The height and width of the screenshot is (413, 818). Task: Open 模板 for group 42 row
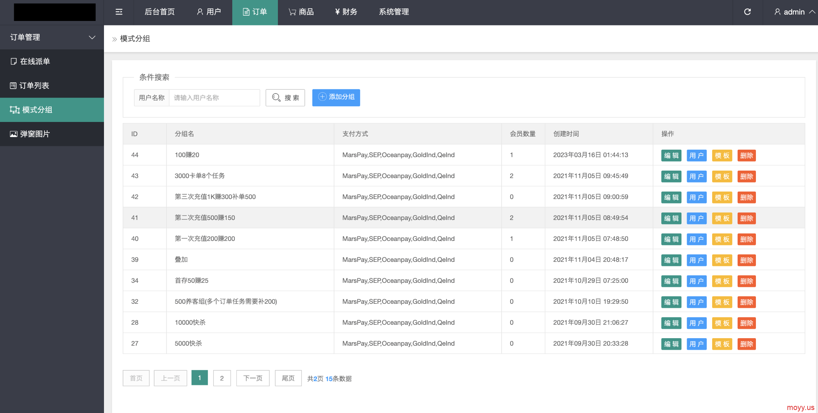(x=722, y=198)
